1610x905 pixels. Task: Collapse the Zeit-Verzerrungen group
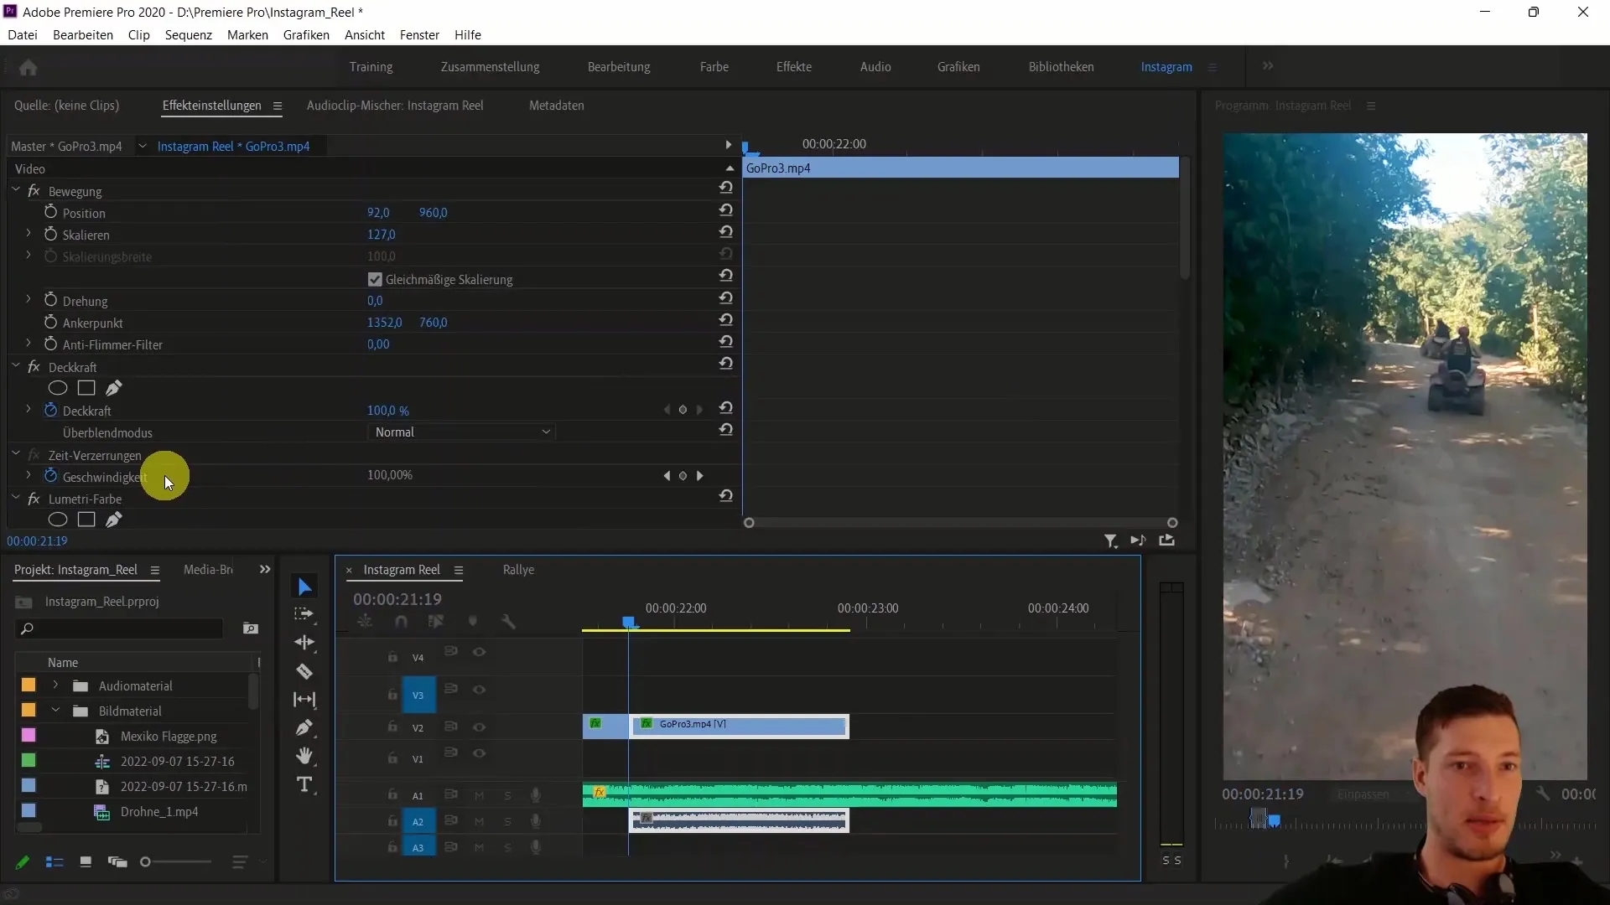(16, 454)
